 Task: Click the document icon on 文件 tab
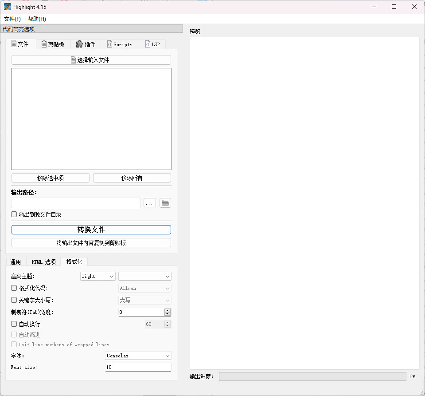14,44
